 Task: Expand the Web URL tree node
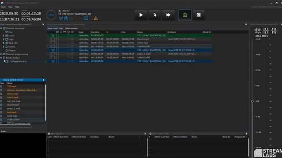click(4, 43)
